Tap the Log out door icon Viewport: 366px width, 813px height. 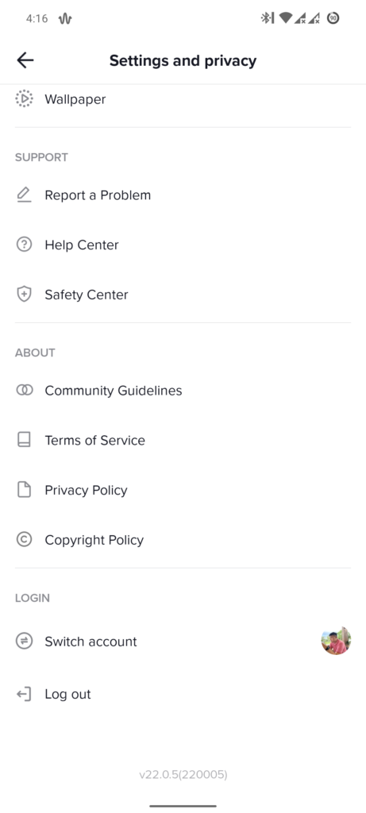[24, 694]
